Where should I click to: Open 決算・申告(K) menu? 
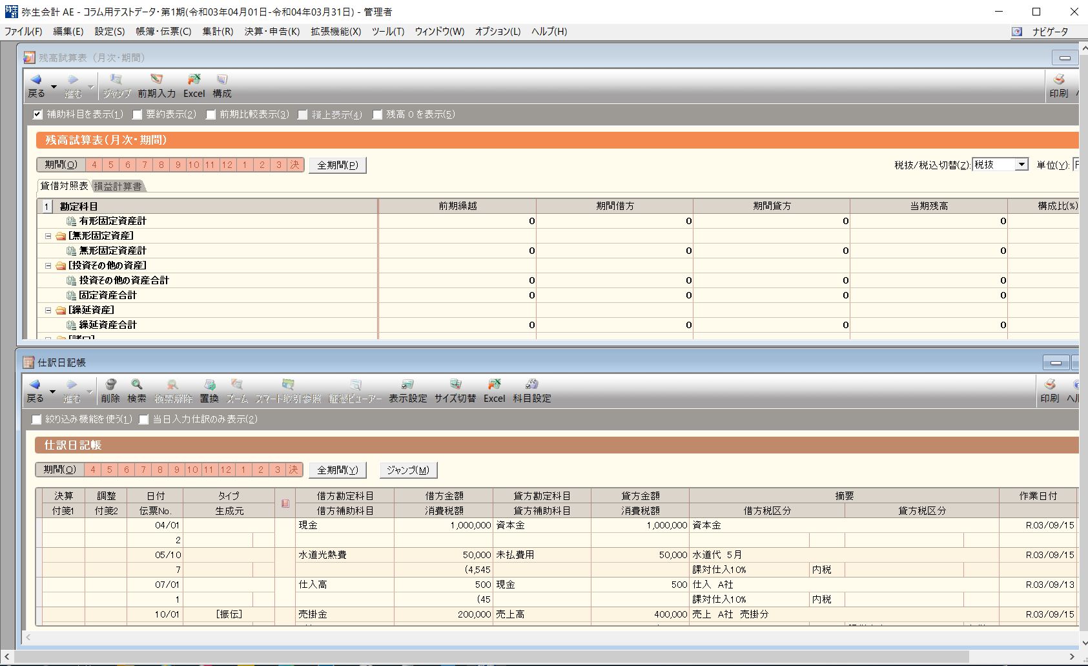coord(272,32)
